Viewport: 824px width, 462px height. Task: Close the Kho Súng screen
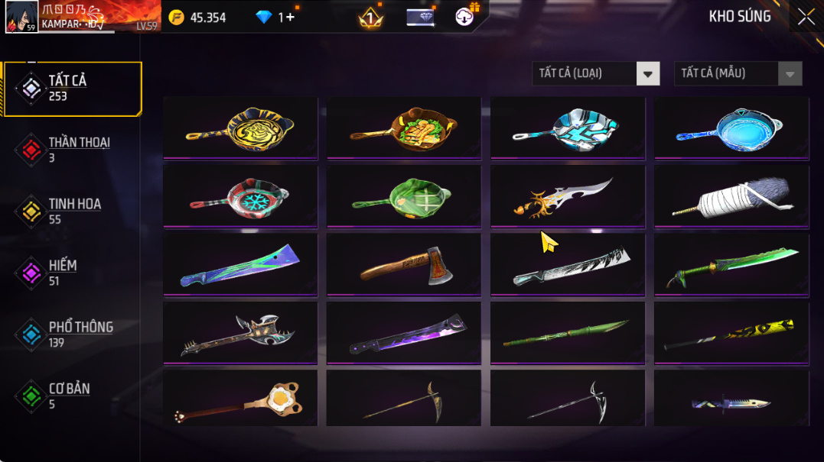806,18
